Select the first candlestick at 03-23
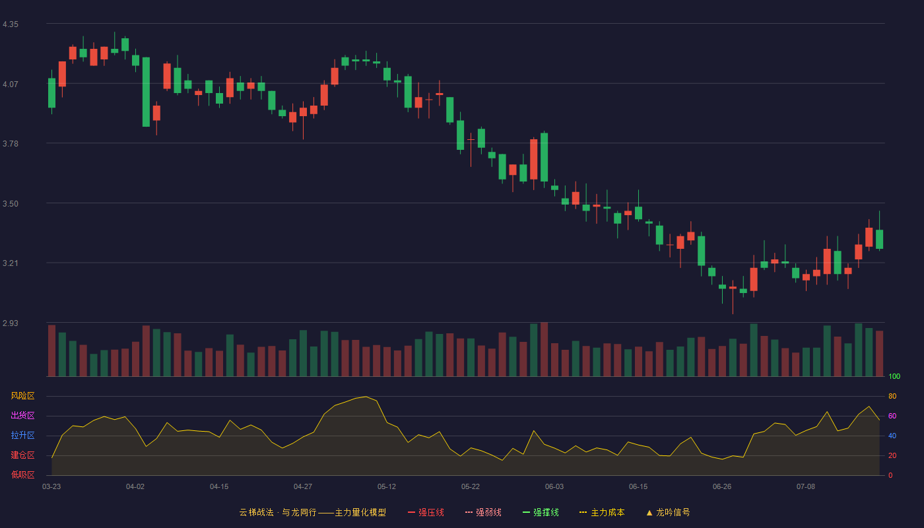Image resolution: width=924 pixels, height=528 pixels. 51,93
